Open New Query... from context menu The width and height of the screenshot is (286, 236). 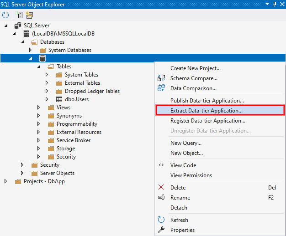220,143
